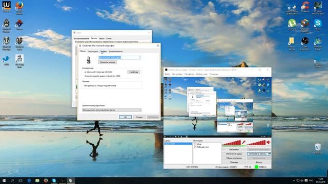The width and height of the screenshot is (328, 184).
Task: Open the CCleaner desktop shortcut
Action: pos(305,7)
